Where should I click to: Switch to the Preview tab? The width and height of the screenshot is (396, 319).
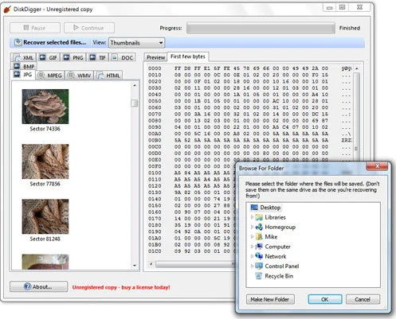tap(155, 57)
